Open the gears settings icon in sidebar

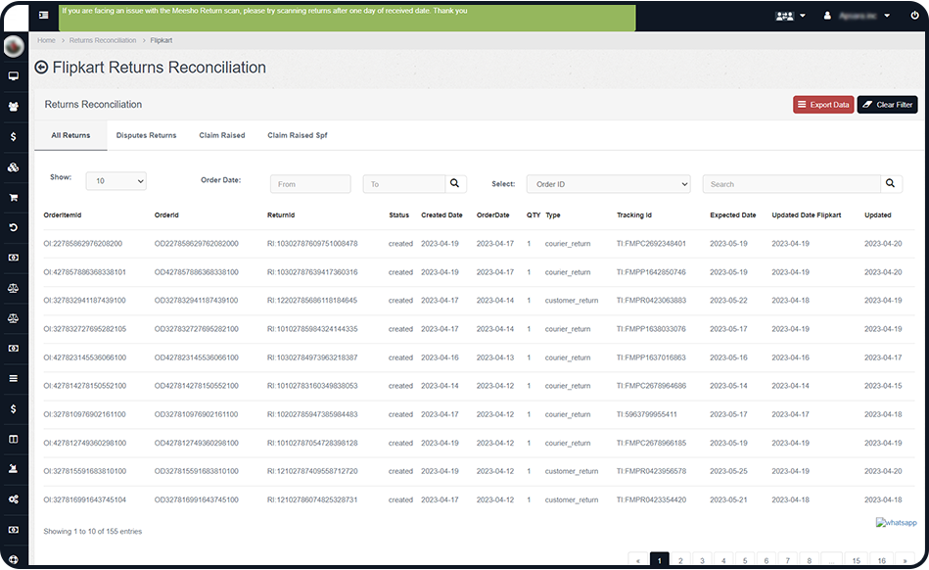point(13,499)
